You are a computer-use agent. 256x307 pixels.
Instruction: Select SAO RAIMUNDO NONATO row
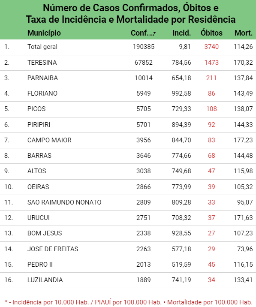click(x=128, y=202)
